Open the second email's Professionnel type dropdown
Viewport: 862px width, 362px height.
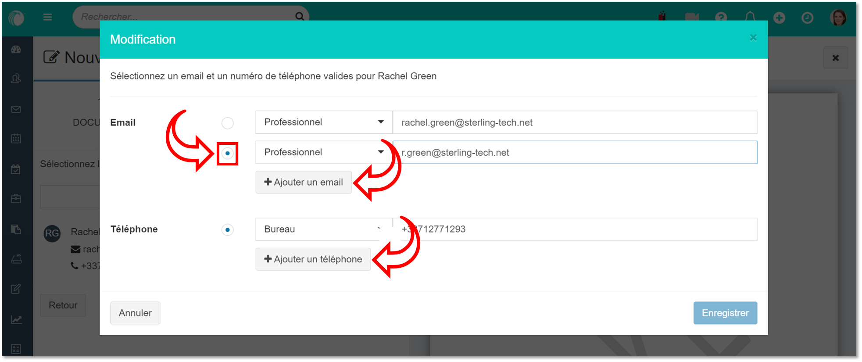pyautogui.click(x=324, y=152)
